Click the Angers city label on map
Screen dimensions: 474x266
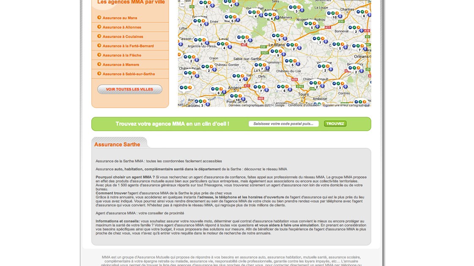tap(235, 88)
